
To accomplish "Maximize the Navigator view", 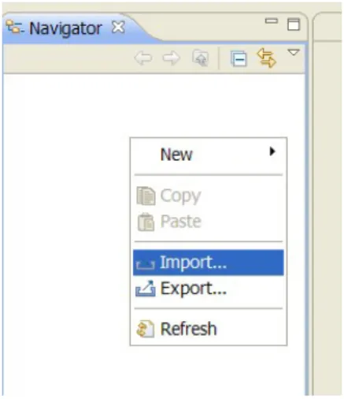I will pyautogui.click(x=294, y=24).
